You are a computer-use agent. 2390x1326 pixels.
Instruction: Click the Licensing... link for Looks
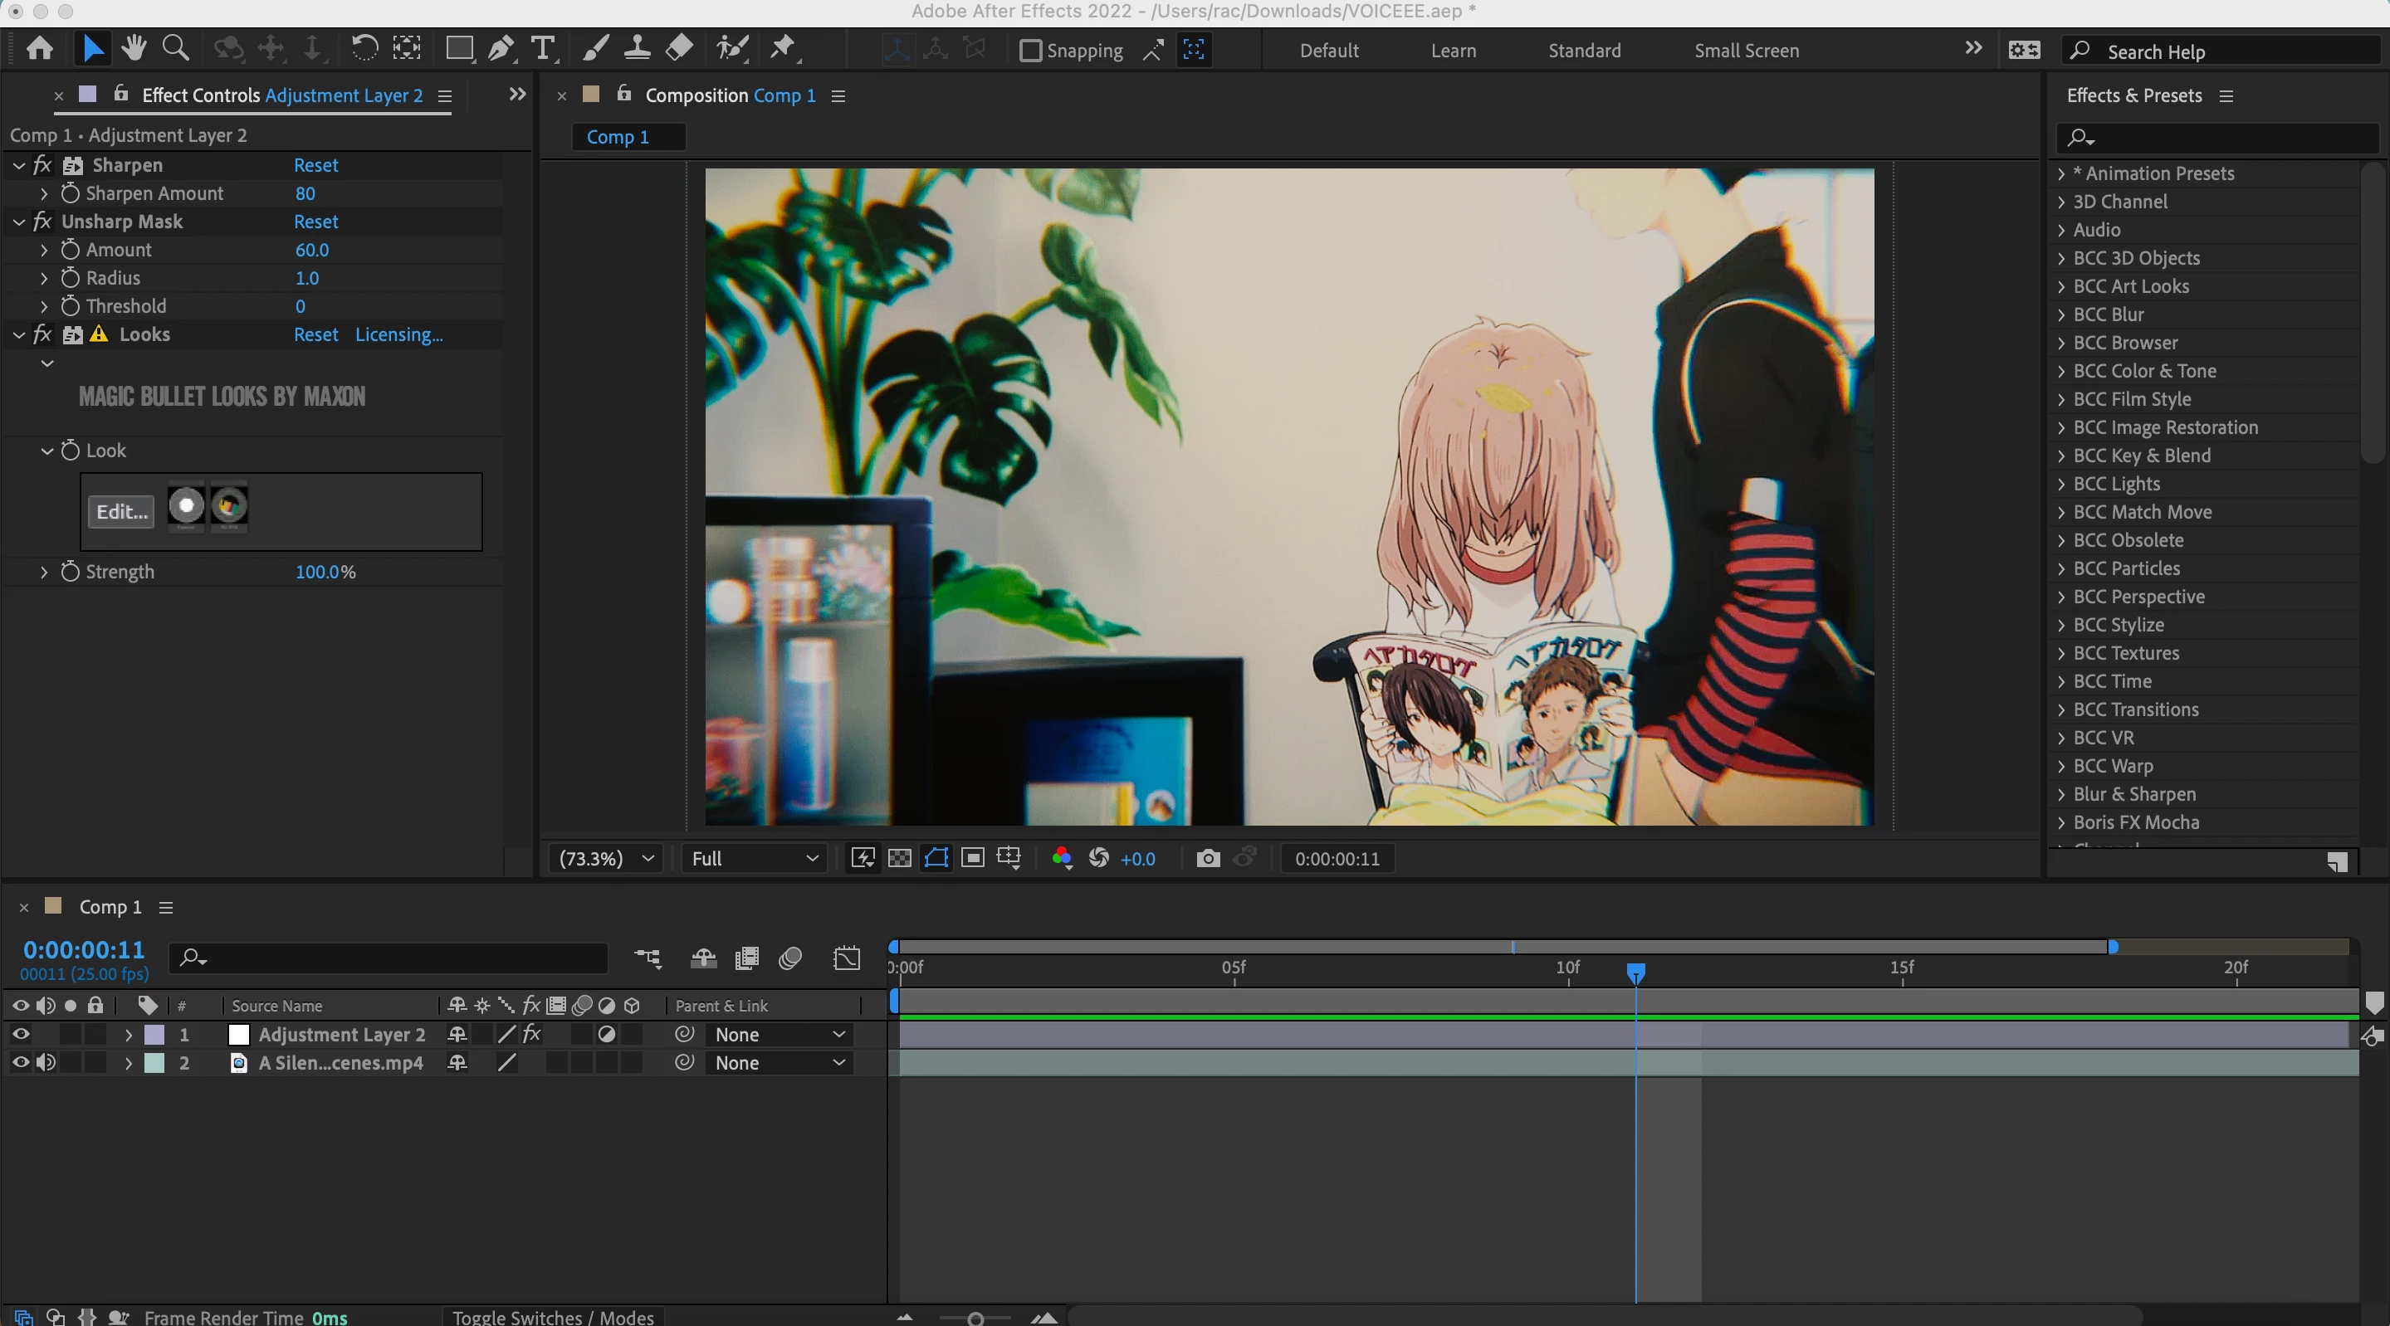(x=399, y=334)
